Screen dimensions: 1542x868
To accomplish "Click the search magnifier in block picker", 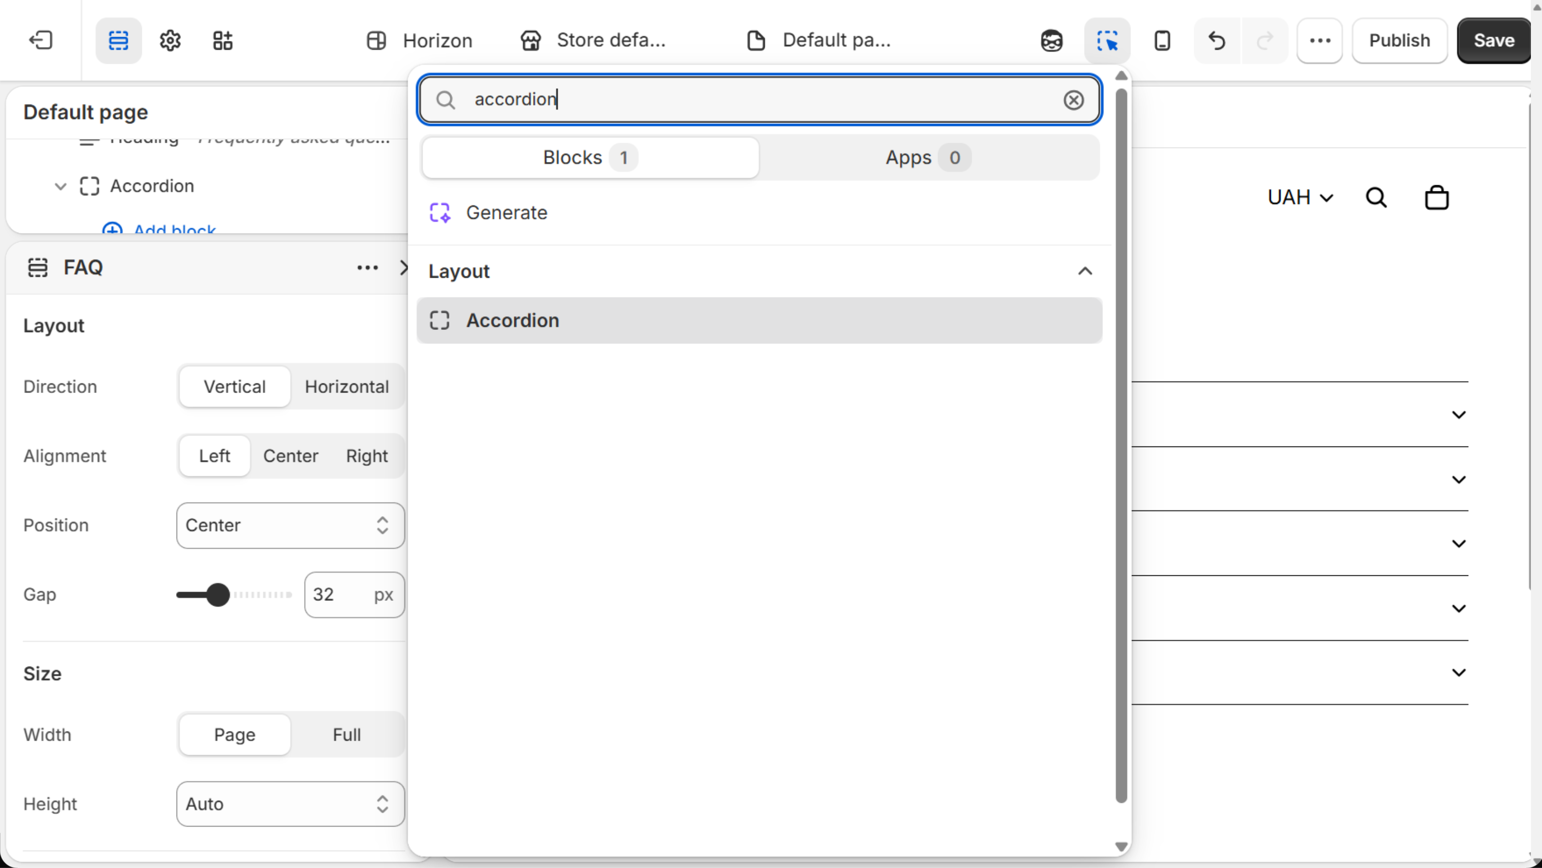I will pyautogui.click(x=445, y=100).
